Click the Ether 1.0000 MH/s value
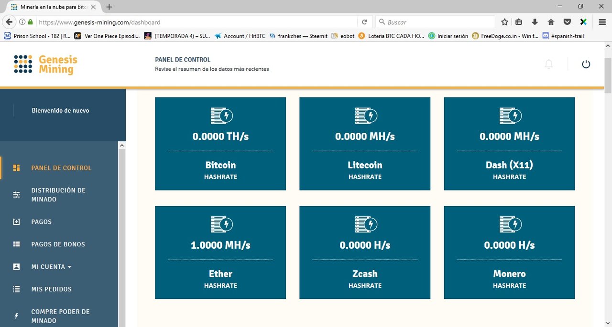The width and height of the screenshot is (612, 327). pos(220,245)
